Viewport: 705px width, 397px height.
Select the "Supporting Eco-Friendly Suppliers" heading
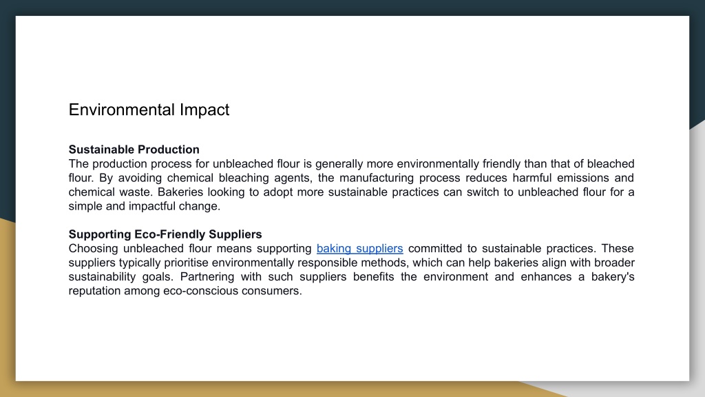[165, 234]
